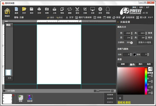Select the 裁切 scissors tool
This screenshot has height=106, width=156.
tap(77, 10)
